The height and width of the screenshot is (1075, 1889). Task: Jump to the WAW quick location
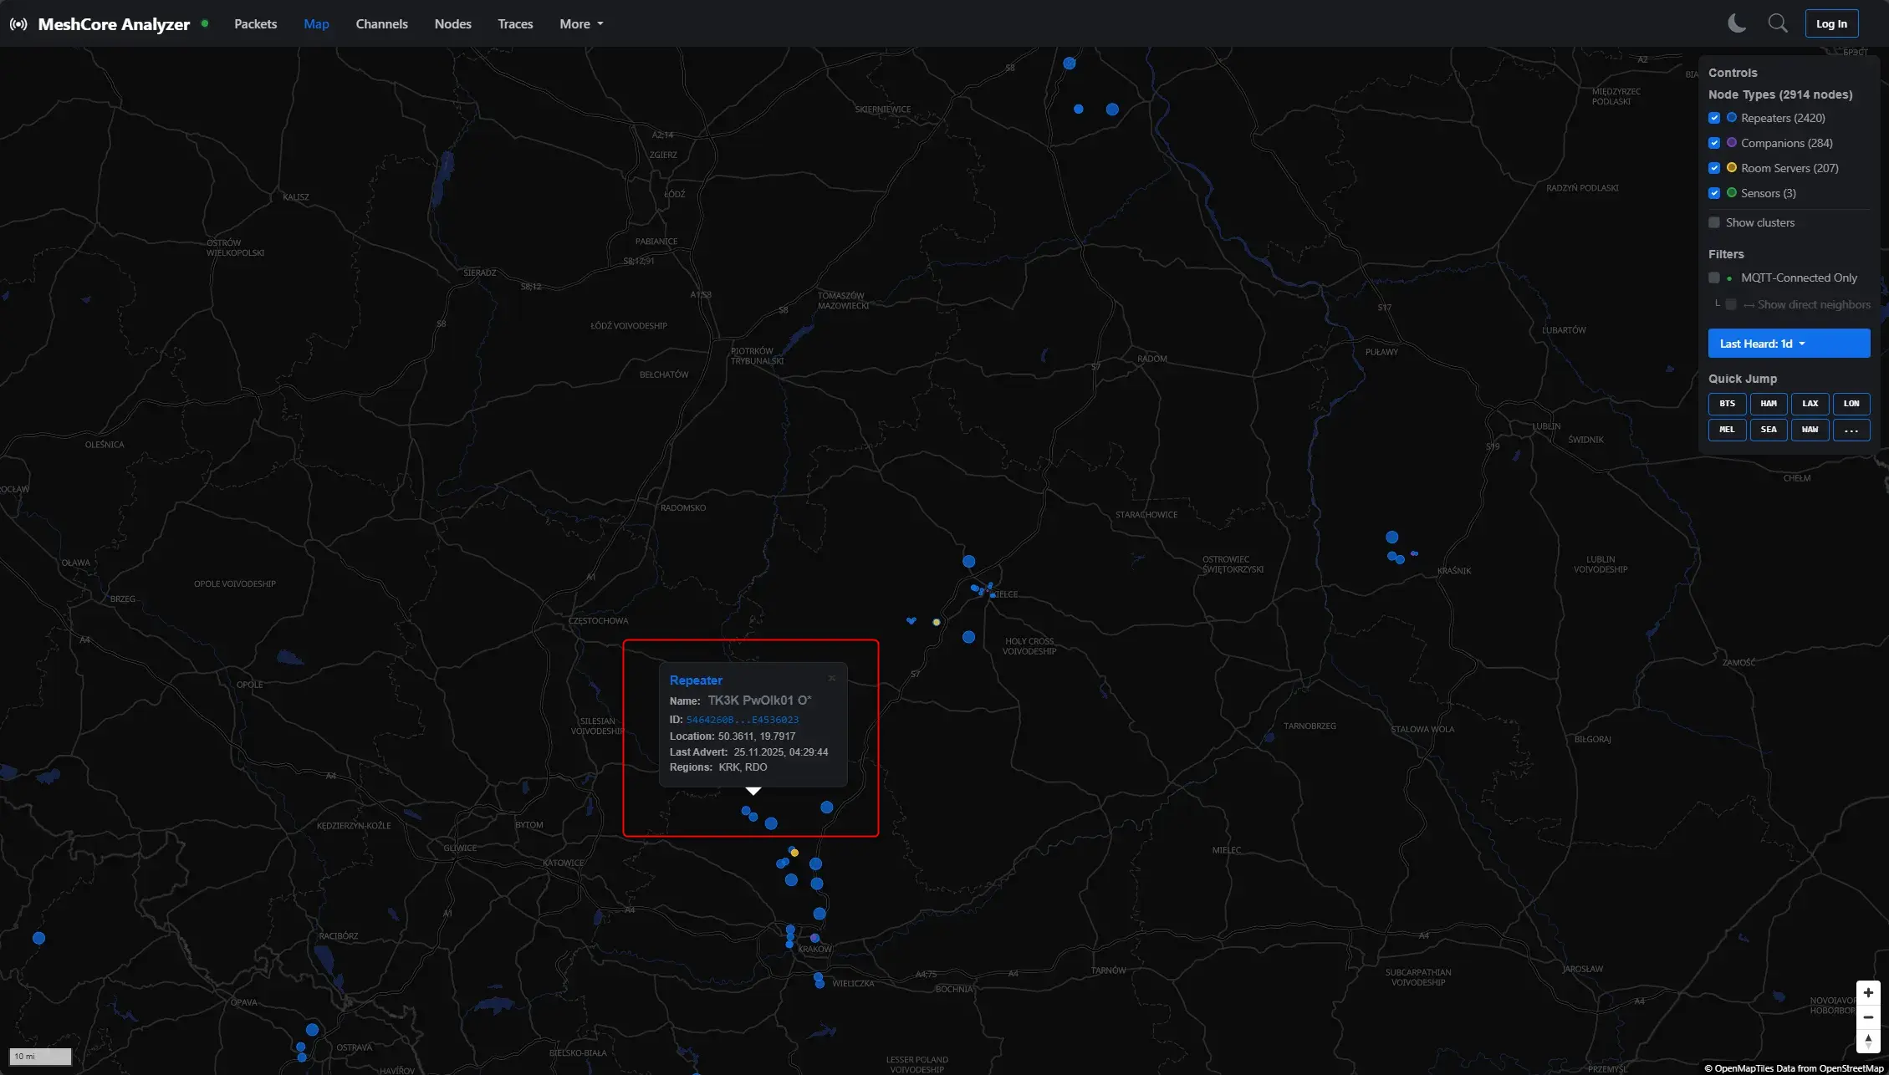pyautogui.click(x=1810, y=430)
